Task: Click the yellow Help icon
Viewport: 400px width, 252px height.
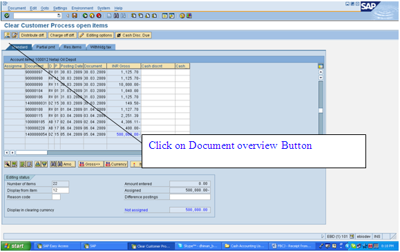Action: click(182, 16)
